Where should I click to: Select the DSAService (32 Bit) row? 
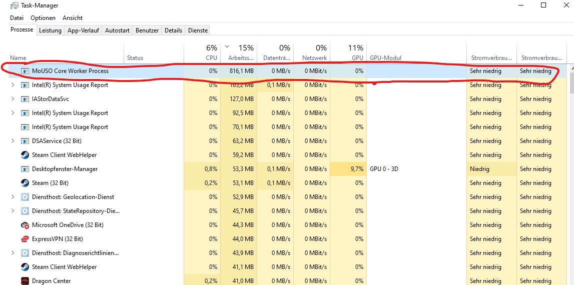287,141
